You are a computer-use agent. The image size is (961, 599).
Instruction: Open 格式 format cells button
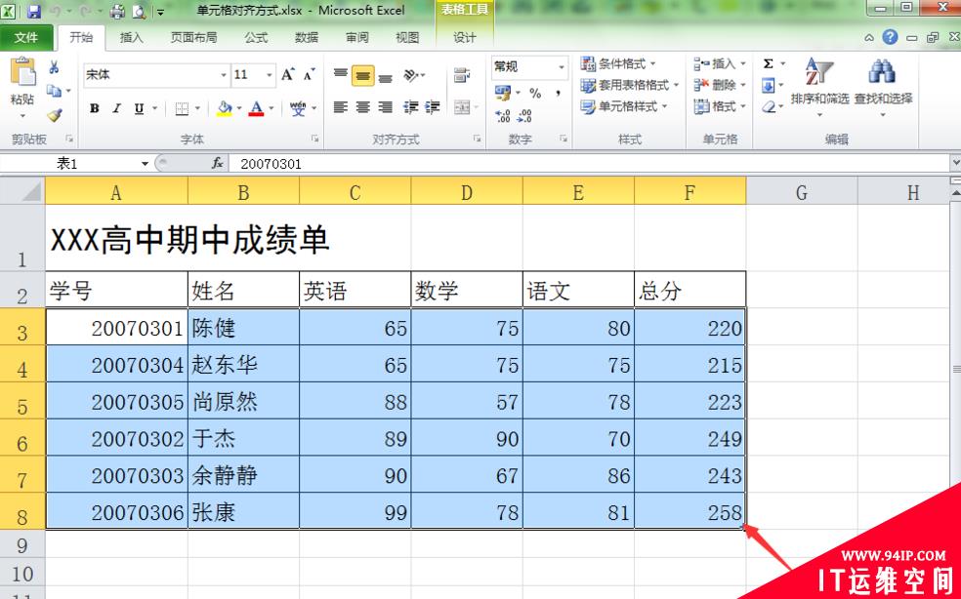(x=720, y=106)
